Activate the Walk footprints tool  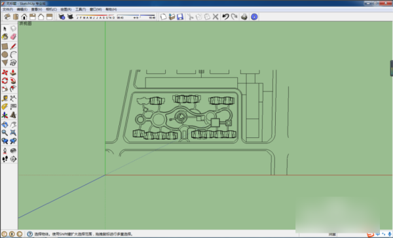pyautogui.click(x=5, y=159)
